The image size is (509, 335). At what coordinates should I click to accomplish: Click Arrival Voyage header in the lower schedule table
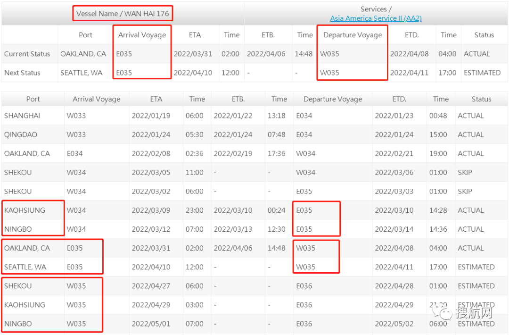[x=96, y=99]
